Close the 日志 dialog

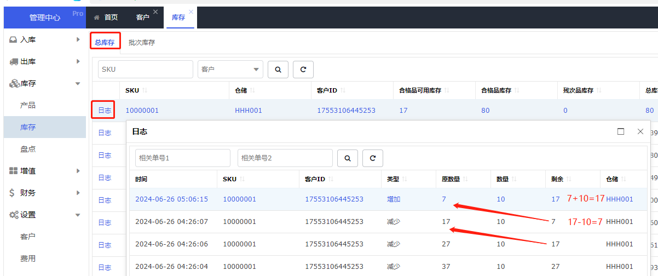pyautogui.click(x=640, y=131)
